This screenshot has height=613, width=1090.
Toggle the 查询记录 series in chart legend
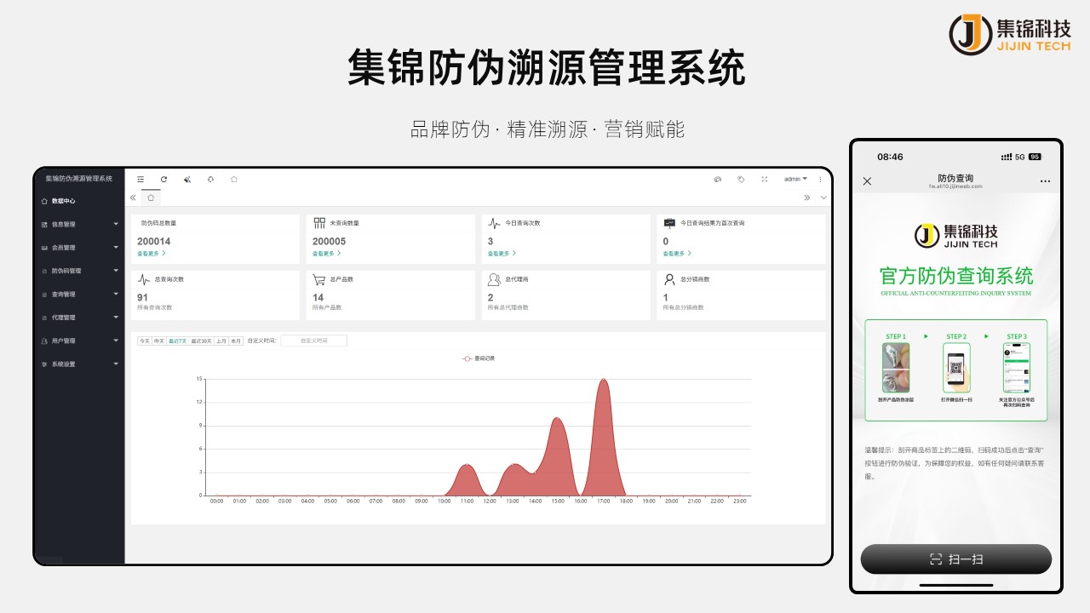(478, 358)
